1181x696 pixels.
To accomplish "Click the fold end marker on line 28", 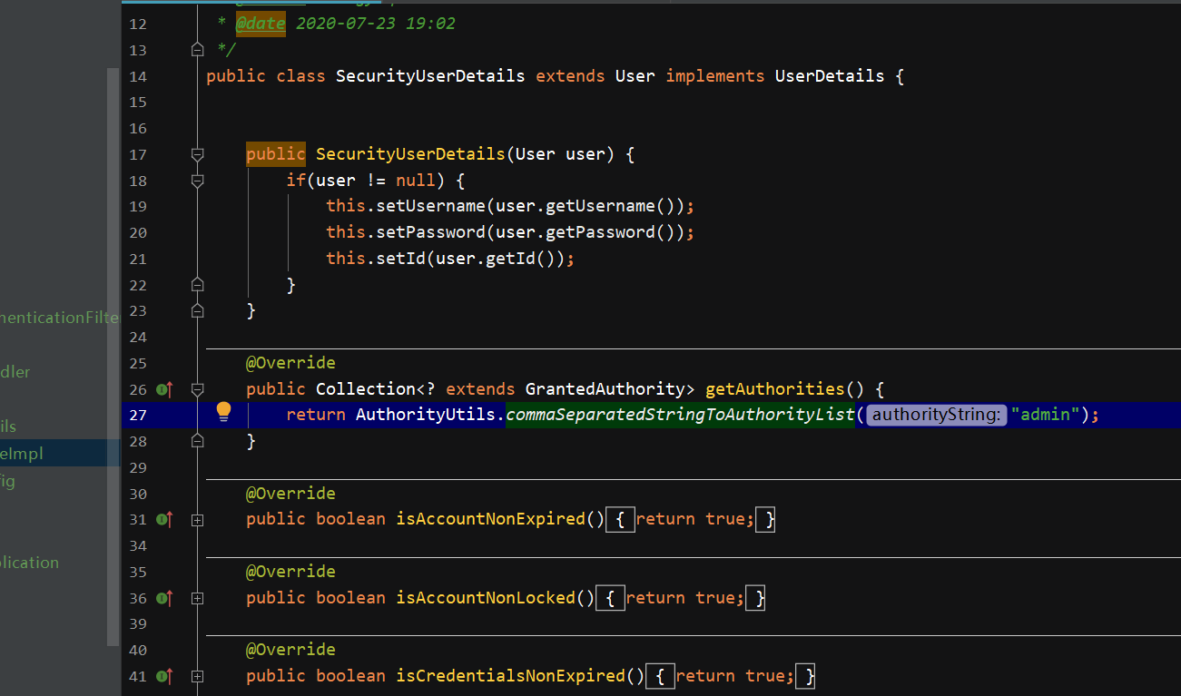I will [x=198, y=441].
